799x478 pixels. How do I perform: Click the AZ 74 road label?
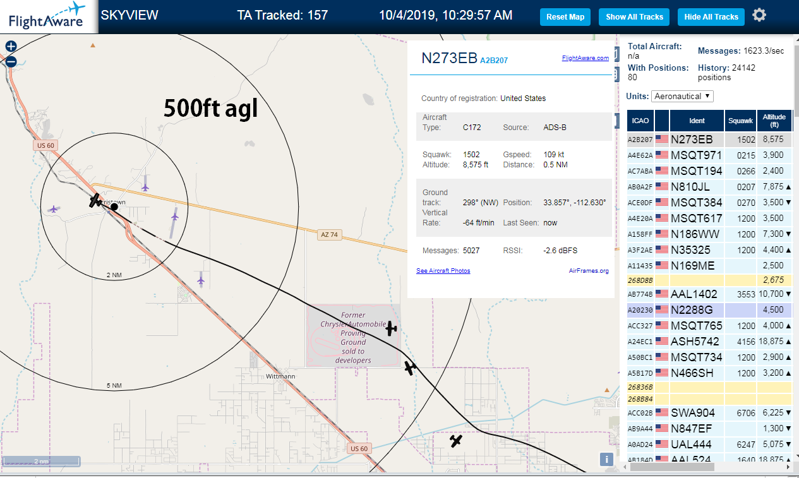coord(328,235)
